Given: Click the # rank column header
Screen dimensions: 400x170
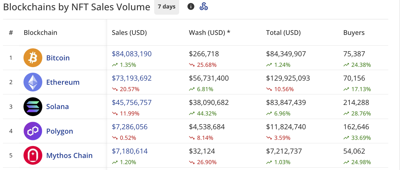Looking at the screenshot, I should [11, 33].
